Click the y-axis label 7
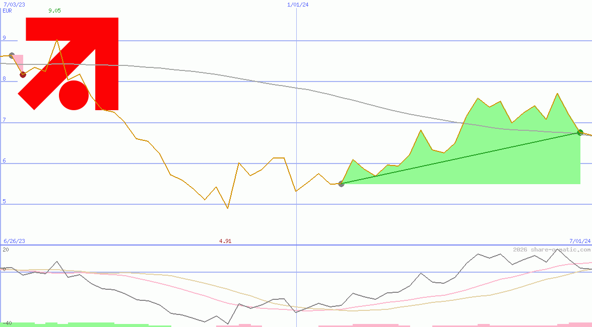 (x=4, y=120)
